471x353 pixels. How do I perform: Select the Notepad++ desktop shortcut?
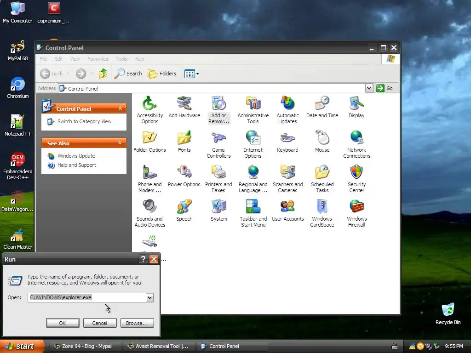17,125
